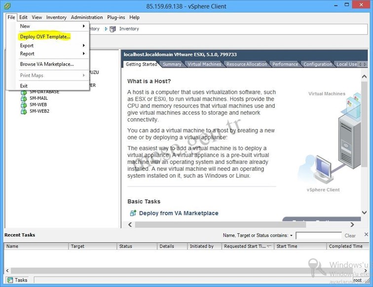Click the Recent Tasks scroll left arrow
Image resolution: width=373 pixels, height=287 pixels.
7,271
